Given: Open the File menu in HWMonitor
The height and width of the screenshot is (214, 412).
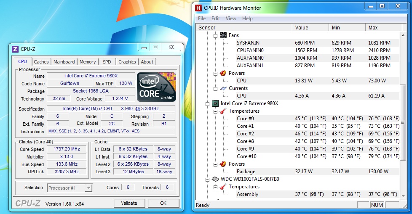Looking at the screenshot, I should coord(202,18).
